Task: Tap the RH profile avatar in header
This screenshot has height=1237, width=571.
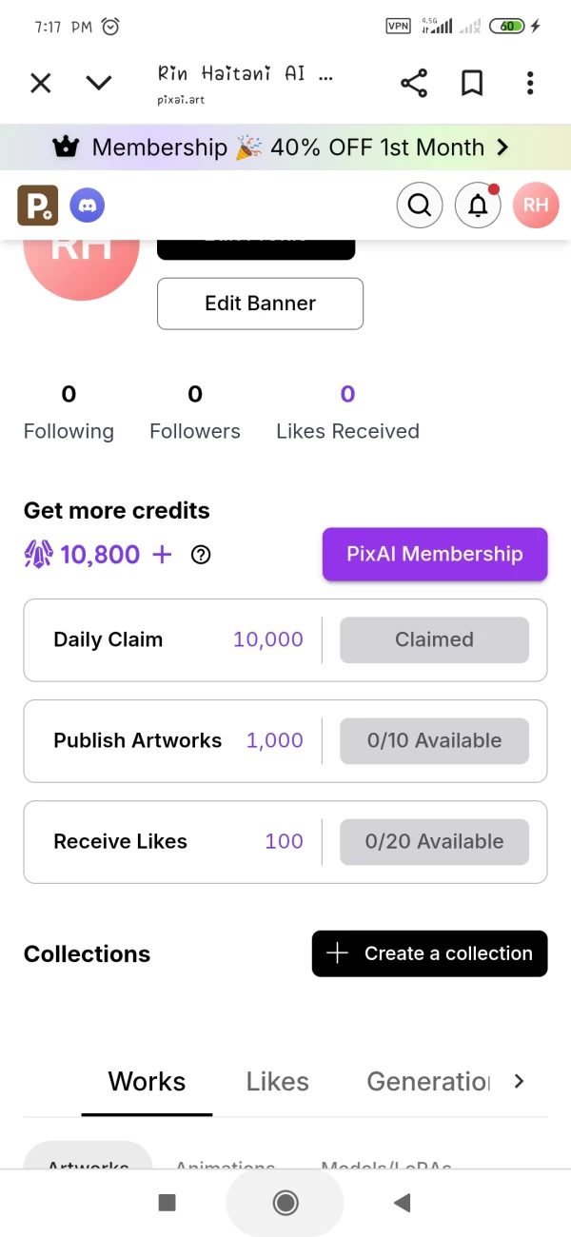Action: pyautogui.click(x=536, y=205)
